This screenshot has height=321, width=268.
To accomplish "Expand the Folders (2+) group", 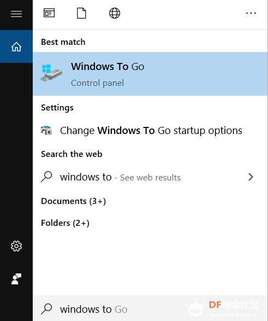I will (x=65, y=223).
